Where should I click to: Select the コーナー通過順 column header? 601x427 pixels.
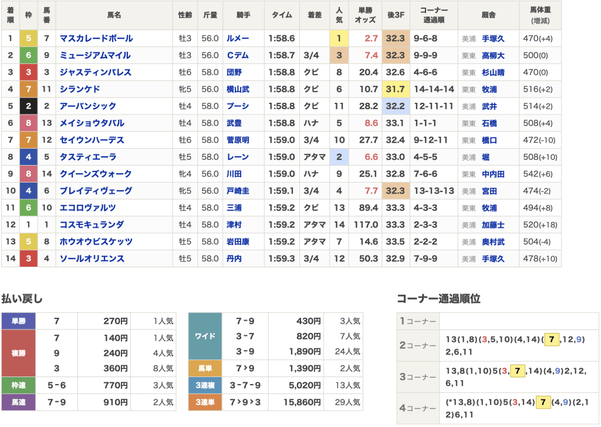coord(434,15)
